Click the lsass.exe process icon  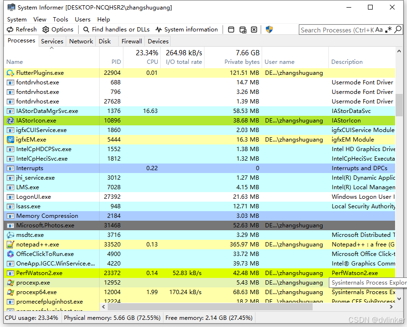pos(10,206)
